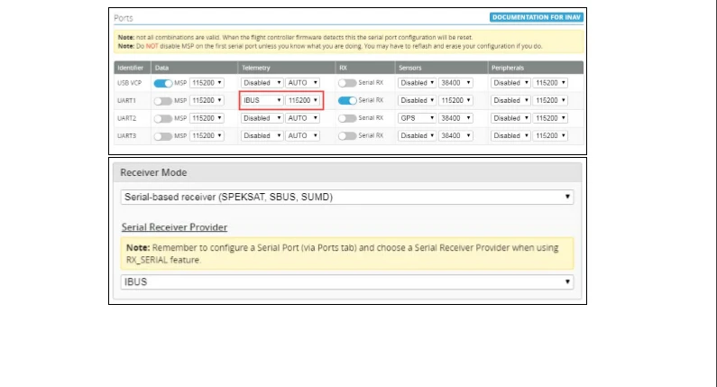Open USB VCP peripherals Disabled dropdown
717x387 pixels.
pyautogui.click(x=510, y=83)
